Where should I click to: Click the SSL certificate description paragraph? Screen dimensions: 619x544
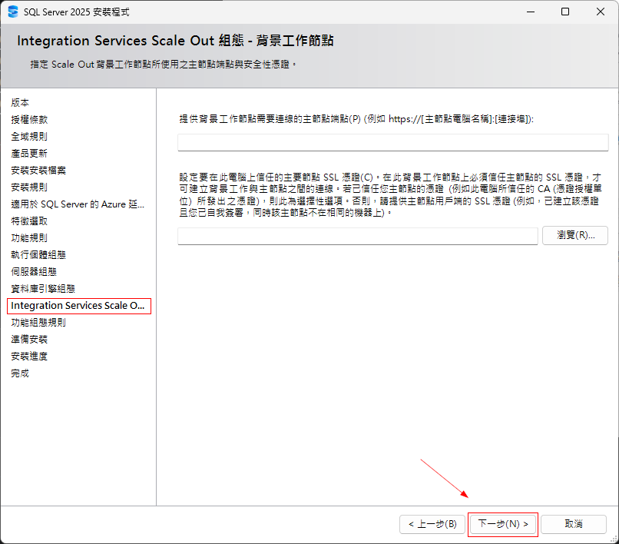[x=390, y=195]
